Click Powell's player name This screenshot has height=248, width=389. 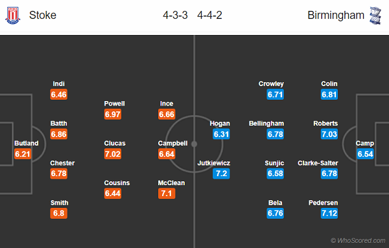pyautogui.click(x=114, y=104)
